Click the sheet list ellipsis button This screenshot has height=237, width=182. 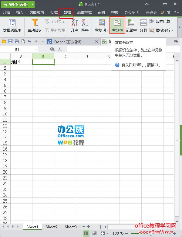(x=83, y=227)
